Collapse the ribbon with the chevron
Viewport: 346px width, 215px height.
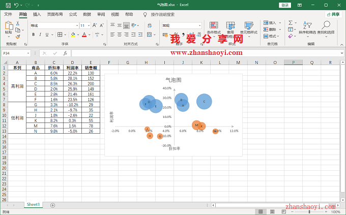point(341,44)
